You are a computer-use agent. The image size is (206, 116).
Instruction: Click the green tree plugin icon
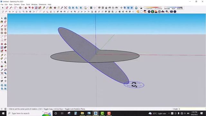click(152, 12)
